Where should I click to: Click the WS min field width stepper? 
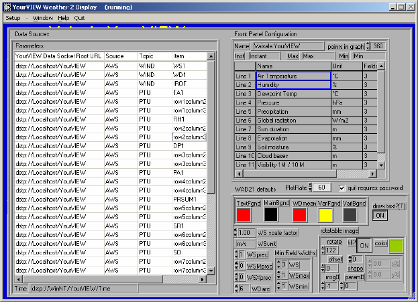click(279, 265)
